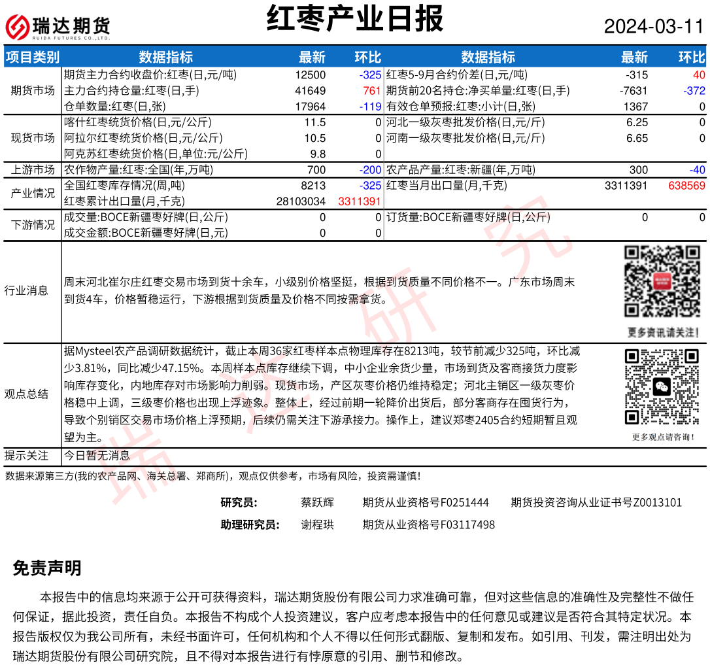Click the lower WeChat QR code
Viewport: 710px width, 665px height.
662,386
